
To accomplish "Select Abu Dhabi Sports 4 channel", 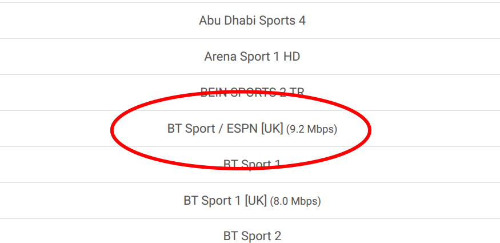I will [252, 21].
